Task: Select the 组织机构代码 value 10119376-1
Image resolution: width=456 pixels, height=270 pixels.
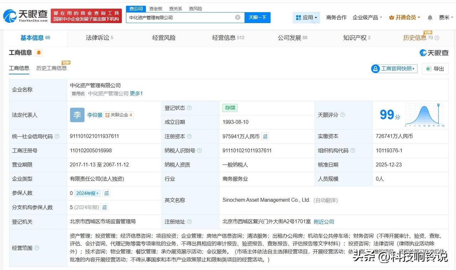Action: coord(389,150)
